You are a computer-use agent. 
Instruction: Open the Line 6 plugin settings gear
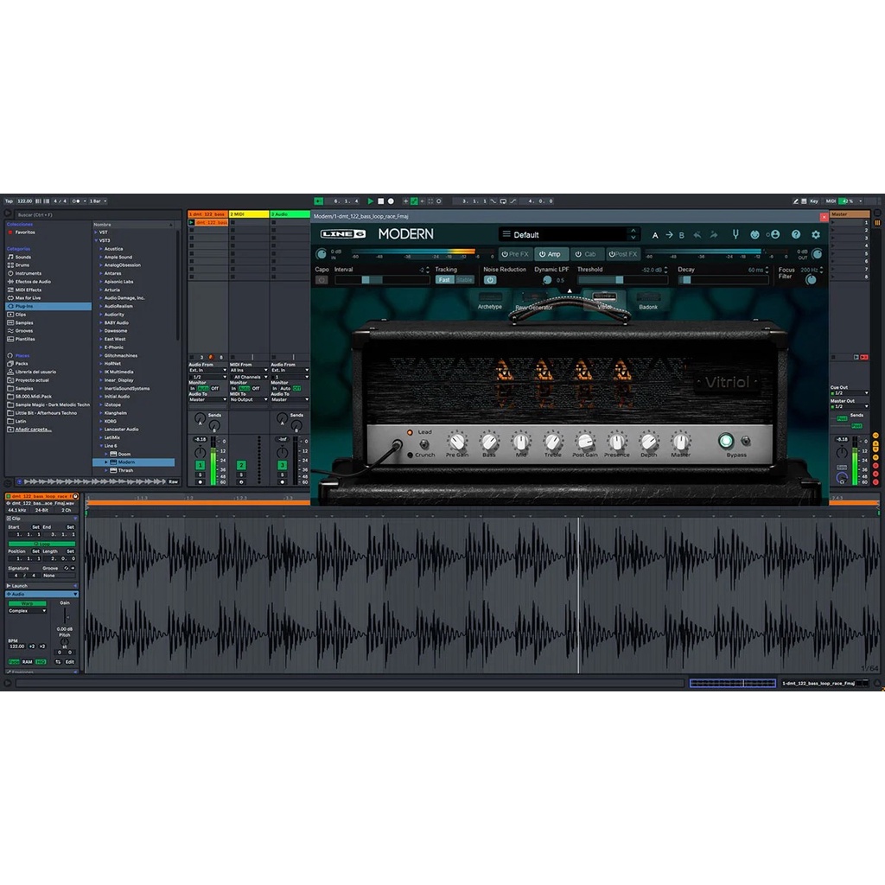point(815,234)
